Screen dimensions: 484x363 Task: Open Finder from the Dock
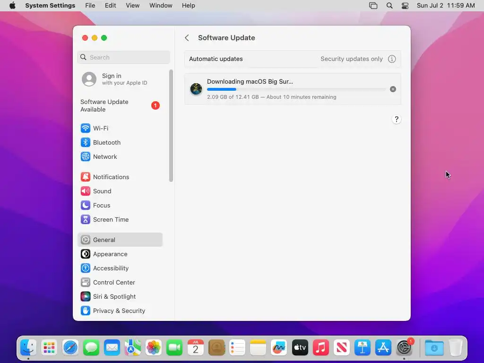pyautogui.click(x=28, y=347)
